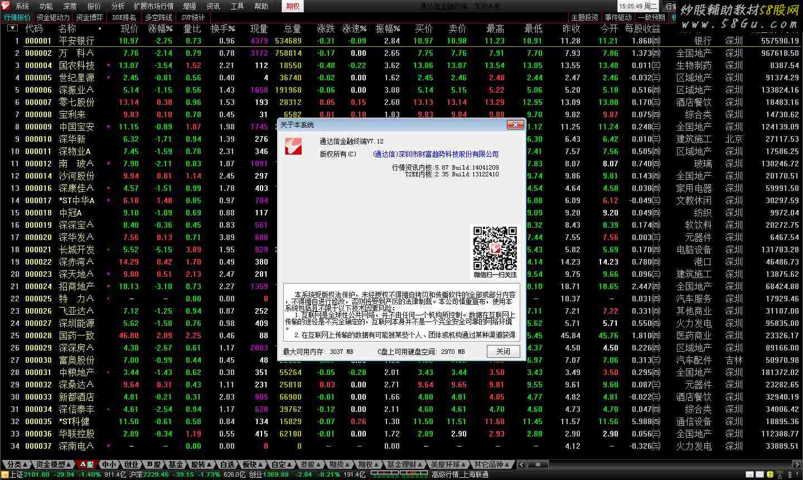
Task: Sort by the 现价 column header
Action: click(x=129, y=28)
